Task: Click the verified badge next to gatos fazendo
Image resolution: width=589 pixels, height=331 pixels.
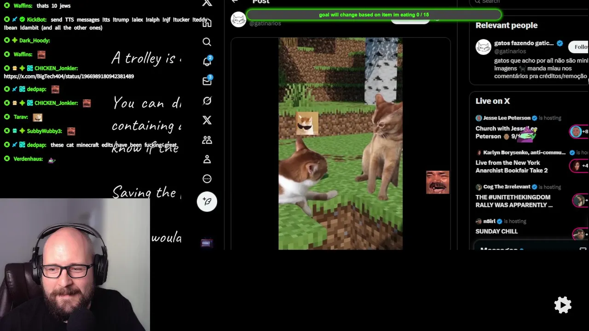Action: (560, 43)
